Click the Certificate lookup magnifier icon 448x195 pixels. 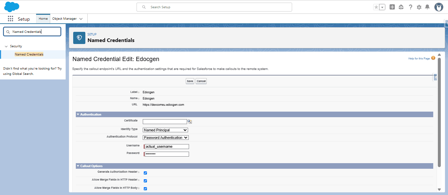click(190, 121)
